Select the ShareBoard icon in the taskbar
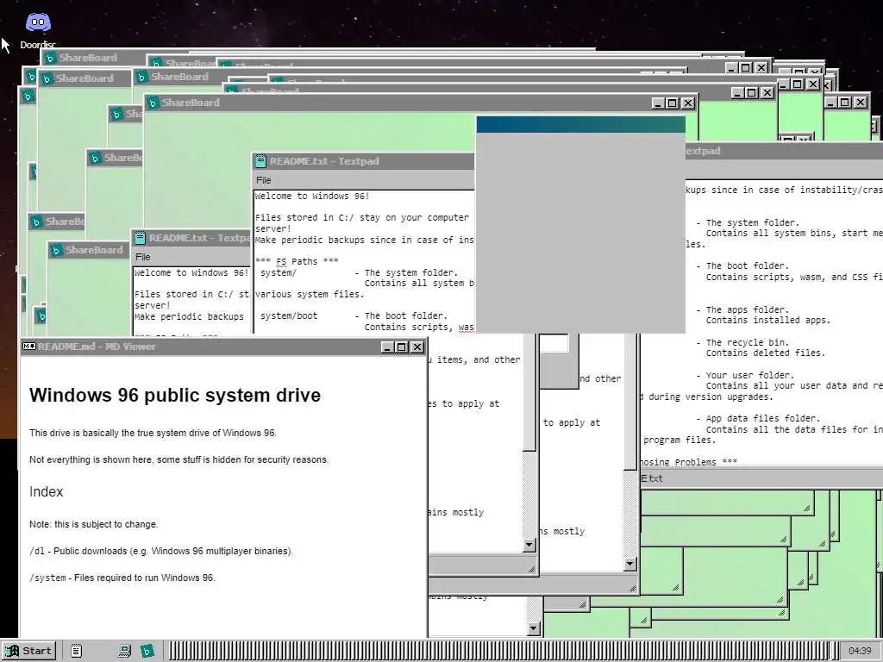The image size is (883, 662). pyautogui.click(x=147, y=651)
